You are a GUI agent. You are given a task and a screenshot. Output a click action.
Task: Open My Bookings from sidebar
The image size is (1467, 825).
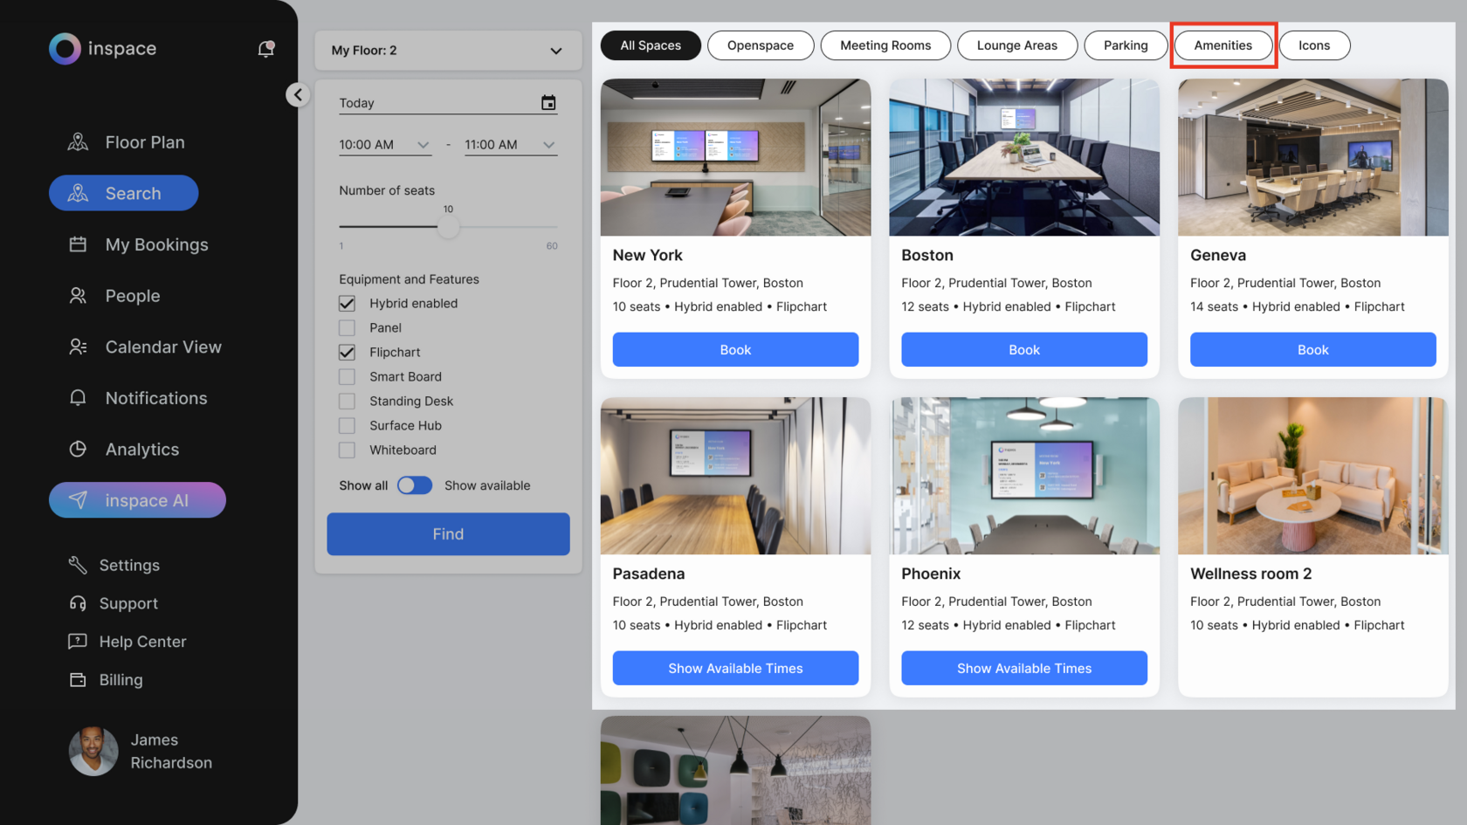click(x=78, y=244)
